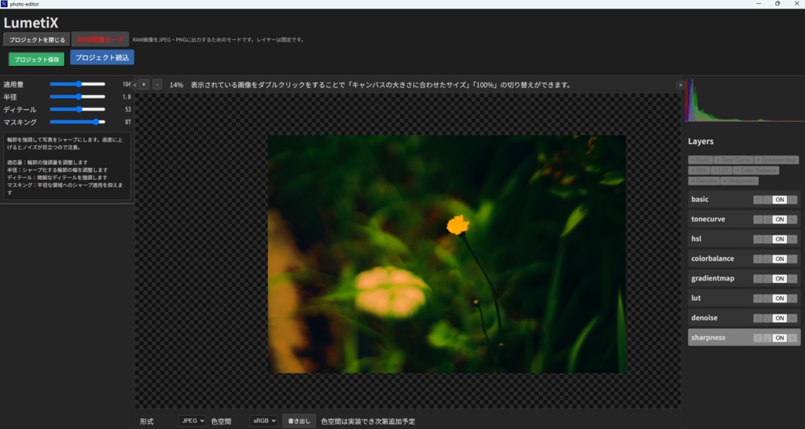Select the colorbalance layer row

pyautogui.click(x=744, y=258)
